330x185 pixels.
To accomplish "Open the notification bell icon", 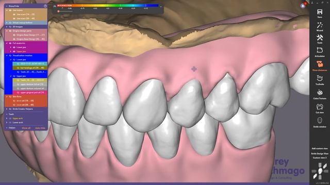I will coord(303,6).
